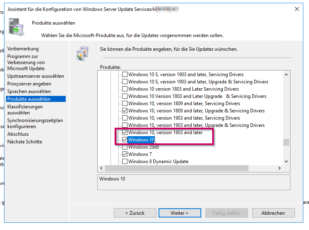This screenshot has height=230, width=309.
Task: Click the horizontal scrollbar thumb
Action: (177, 168)
